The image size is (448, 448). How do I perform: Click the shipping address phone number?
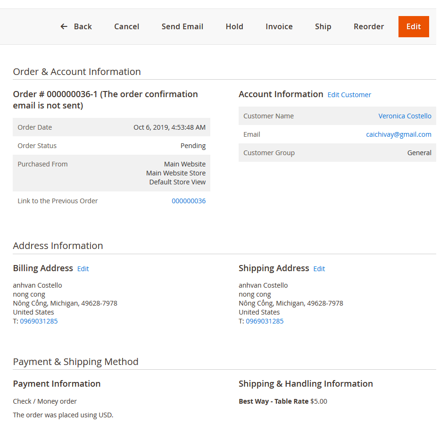tap(265, 321)
